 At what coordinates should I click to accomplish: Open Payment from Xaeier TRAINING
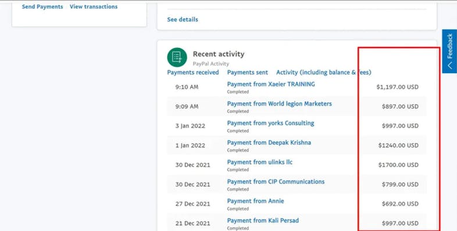pyautogui.click(x=271, y=84)
